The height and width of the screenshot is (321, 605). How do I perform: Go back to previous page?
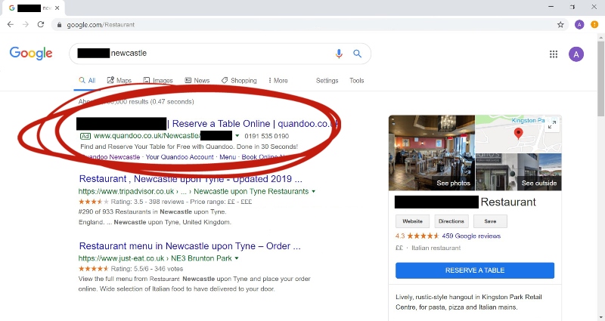click(x=11, y=24)
